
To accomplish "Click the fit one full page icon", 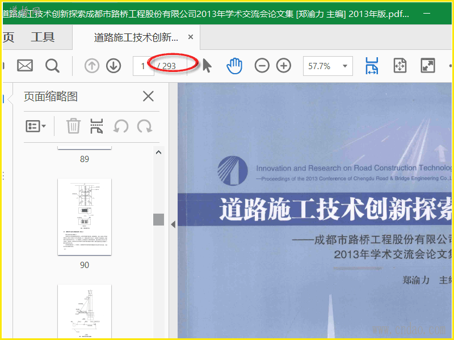I will pyautogui.click(x=400, y=66).
